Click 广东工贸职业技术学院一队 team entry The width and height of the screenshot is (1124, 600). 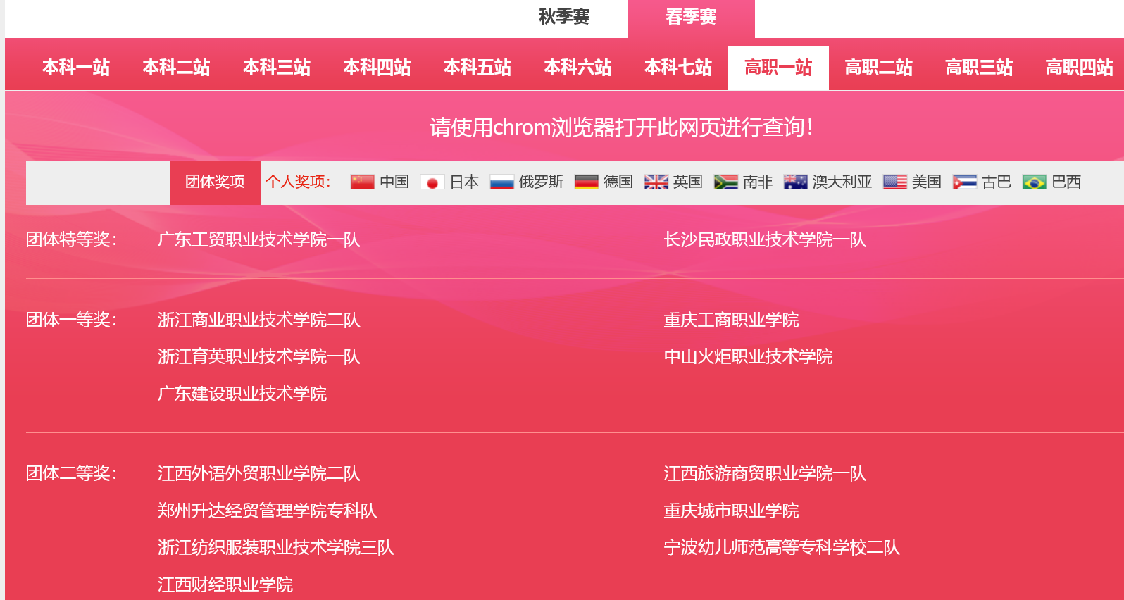coord(259,240)
